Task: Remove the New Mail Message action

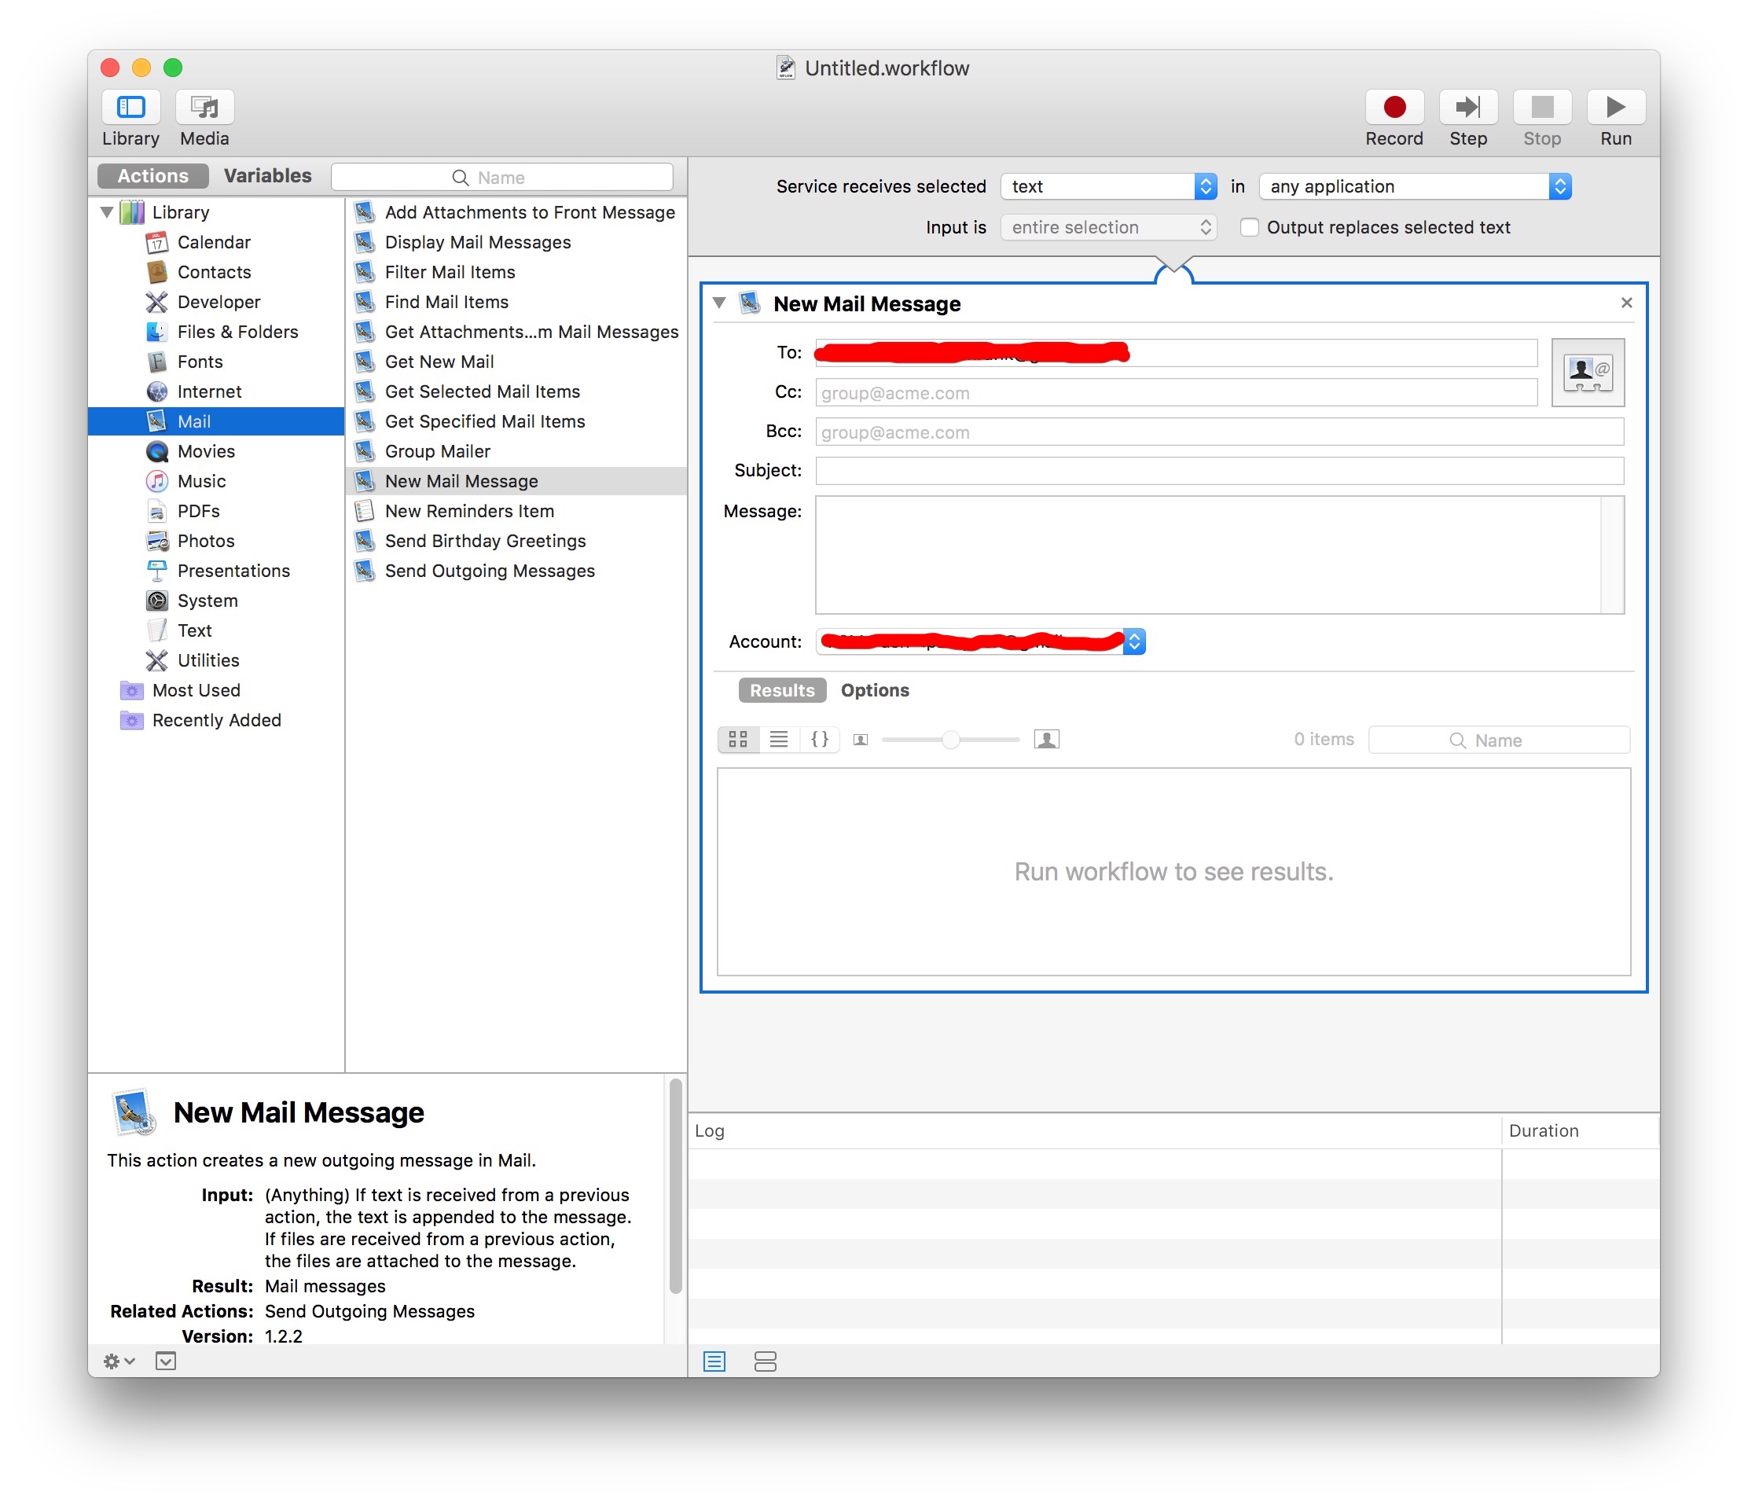Action: (1626, 302)
